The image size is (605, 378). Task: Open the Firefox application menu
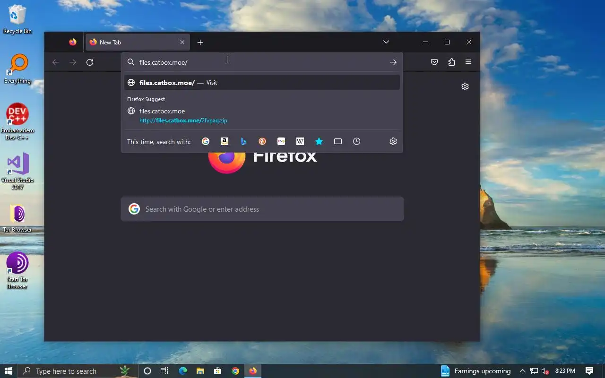[x=468, y=62]
